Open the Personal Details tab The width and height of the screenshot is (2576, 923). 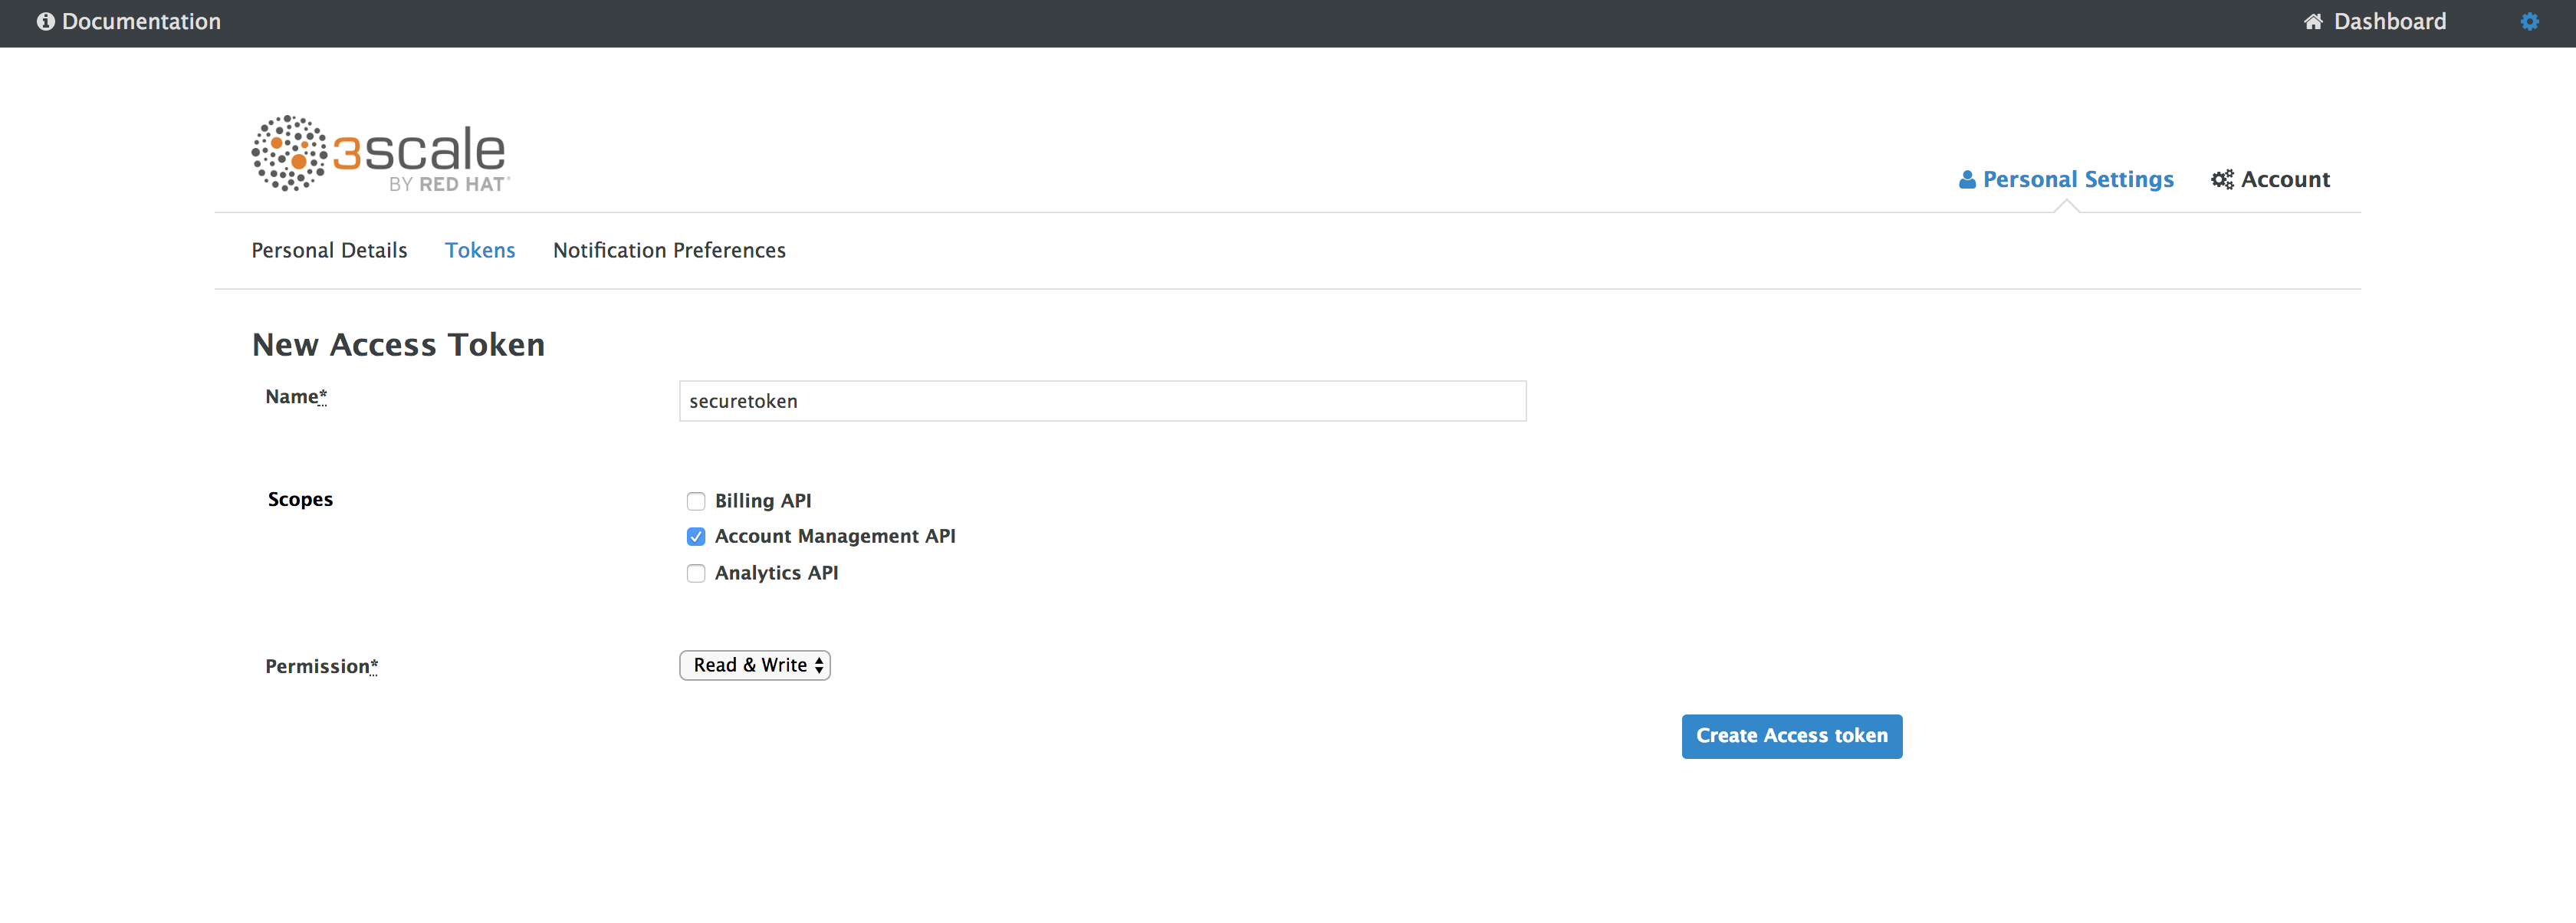pos(329,250)
